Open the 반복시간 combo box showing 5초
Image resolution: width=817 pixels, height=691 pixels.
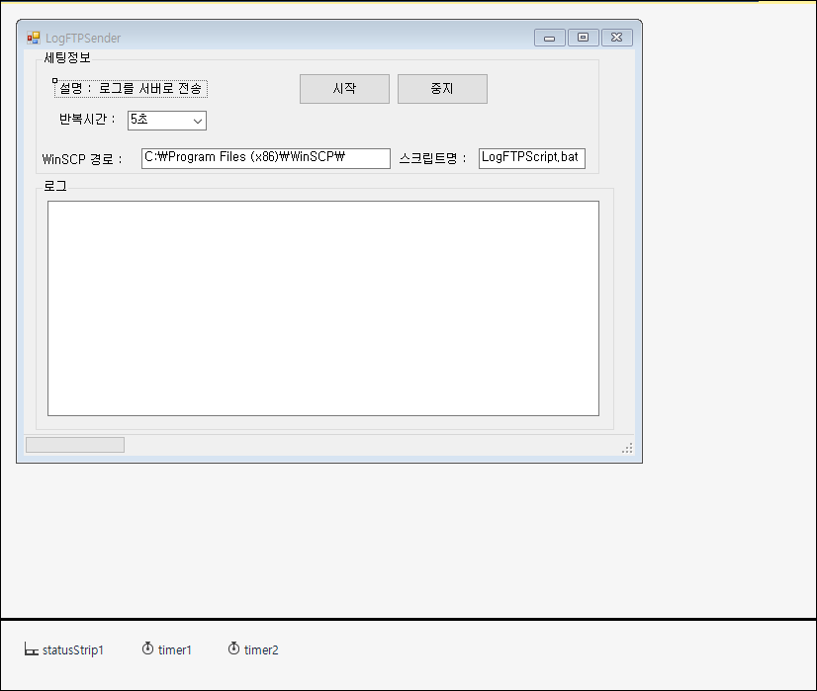pos(167,121)
